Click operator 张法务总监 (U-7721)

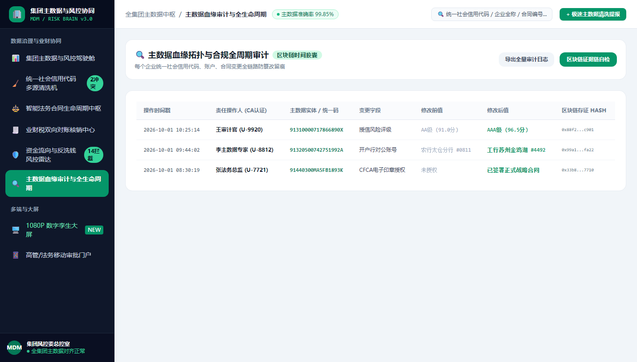(x=242, y=170)
